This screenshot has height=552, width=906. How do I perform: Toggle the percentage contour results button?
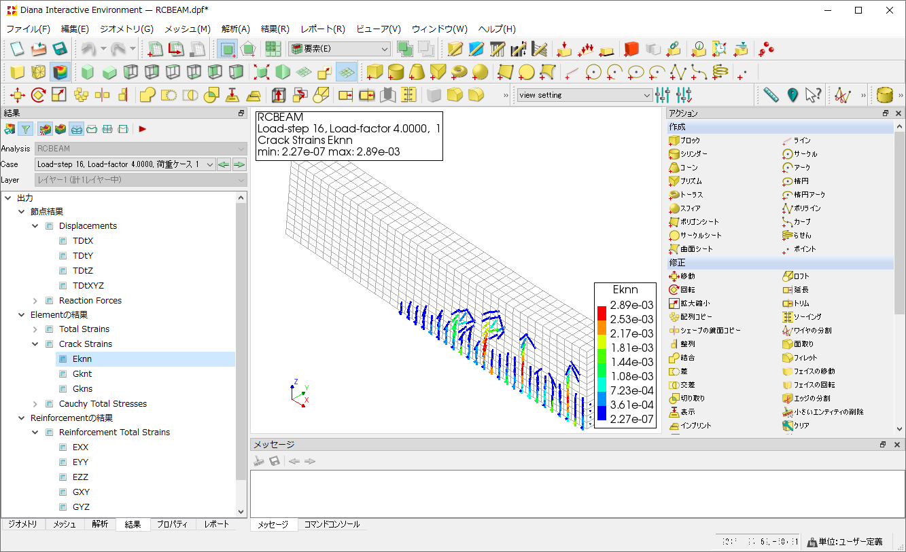[45, 128]
